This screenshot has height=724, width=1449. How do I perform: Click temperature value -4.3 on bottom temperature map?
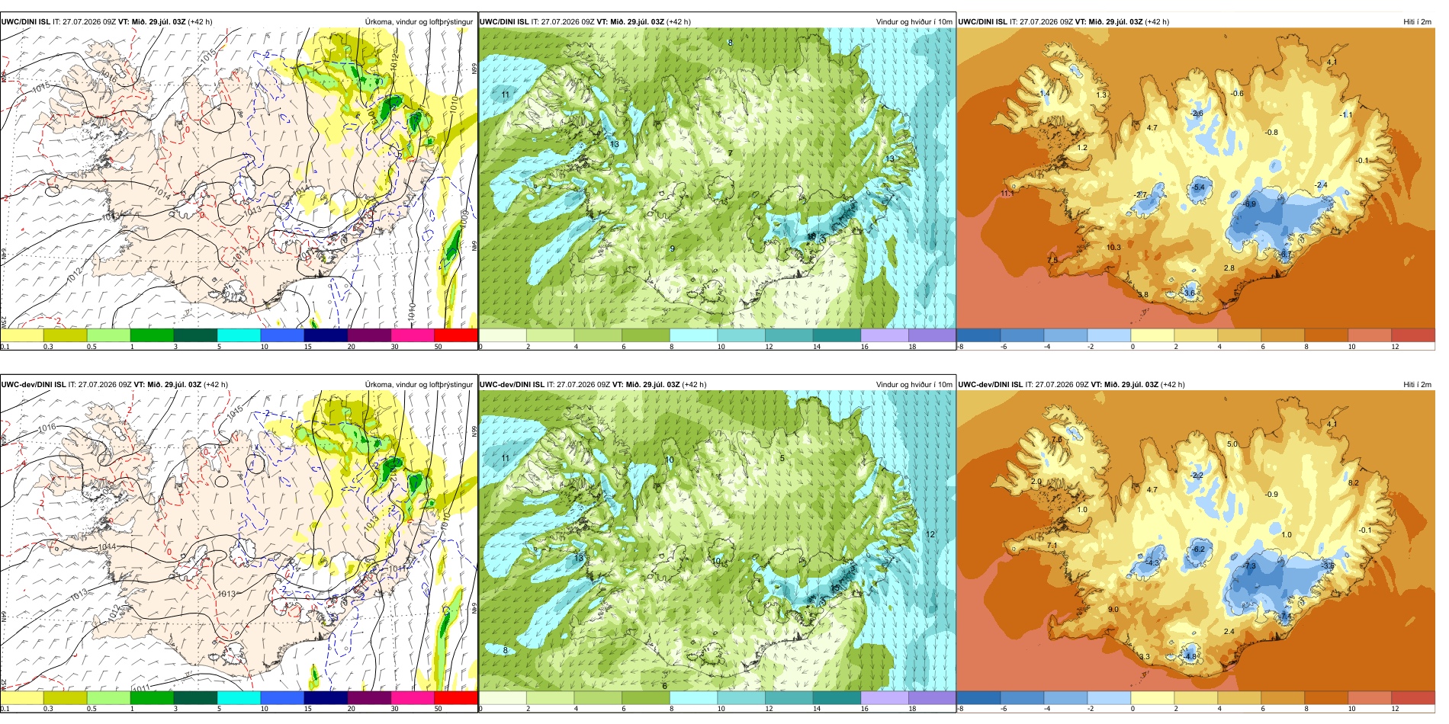[x=1152, y=563]
